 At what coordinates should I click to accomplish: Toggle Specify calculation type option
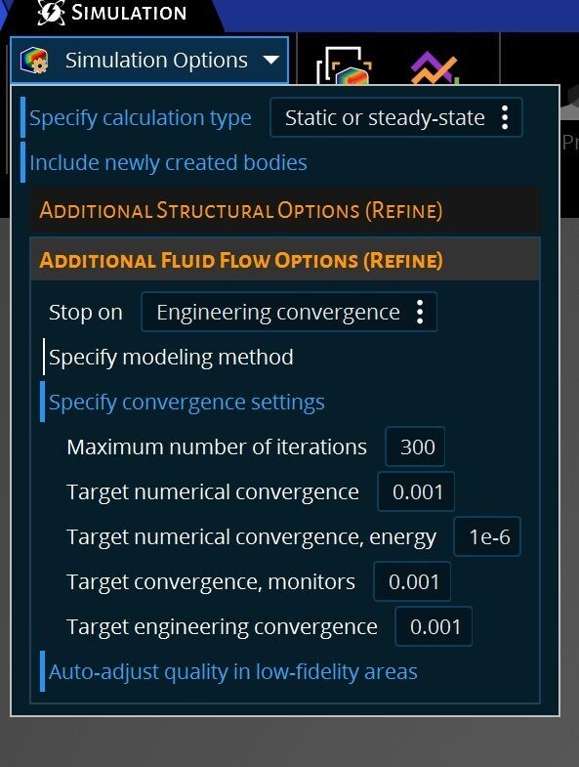pyautogui.click(x=140, y=118)
